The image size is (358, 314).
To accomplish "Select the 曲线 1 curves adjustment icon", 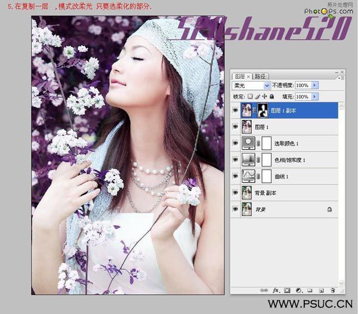I will (x=248, y=176).
